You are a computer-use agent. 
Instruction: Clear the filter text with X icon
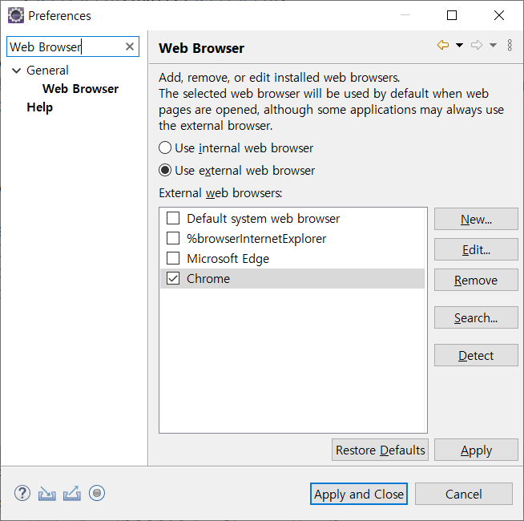click(x=130, y=46)
